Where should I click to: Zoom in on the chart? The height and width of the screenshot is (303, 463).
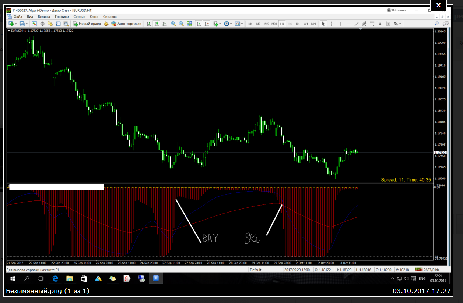point(173,24)
